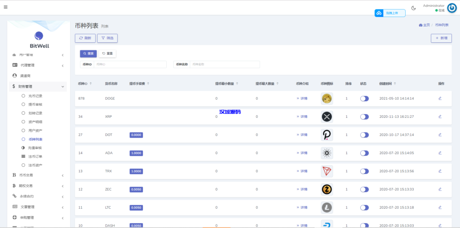The width and height of the screenshot is (460, 228).
Task: Click the 刷新 refresh button
Action: 85,38
